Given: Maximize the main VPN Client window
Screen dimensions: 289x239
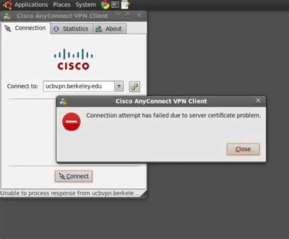Looking at the screenshot, I should (x=127, y=15).
